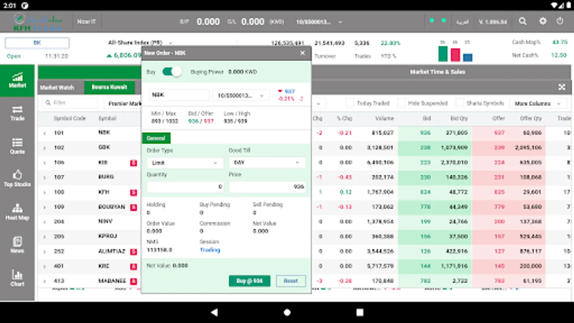The image size is (574, 323).
Task: Expand row 204 NINV
Action: click(44, 222)
